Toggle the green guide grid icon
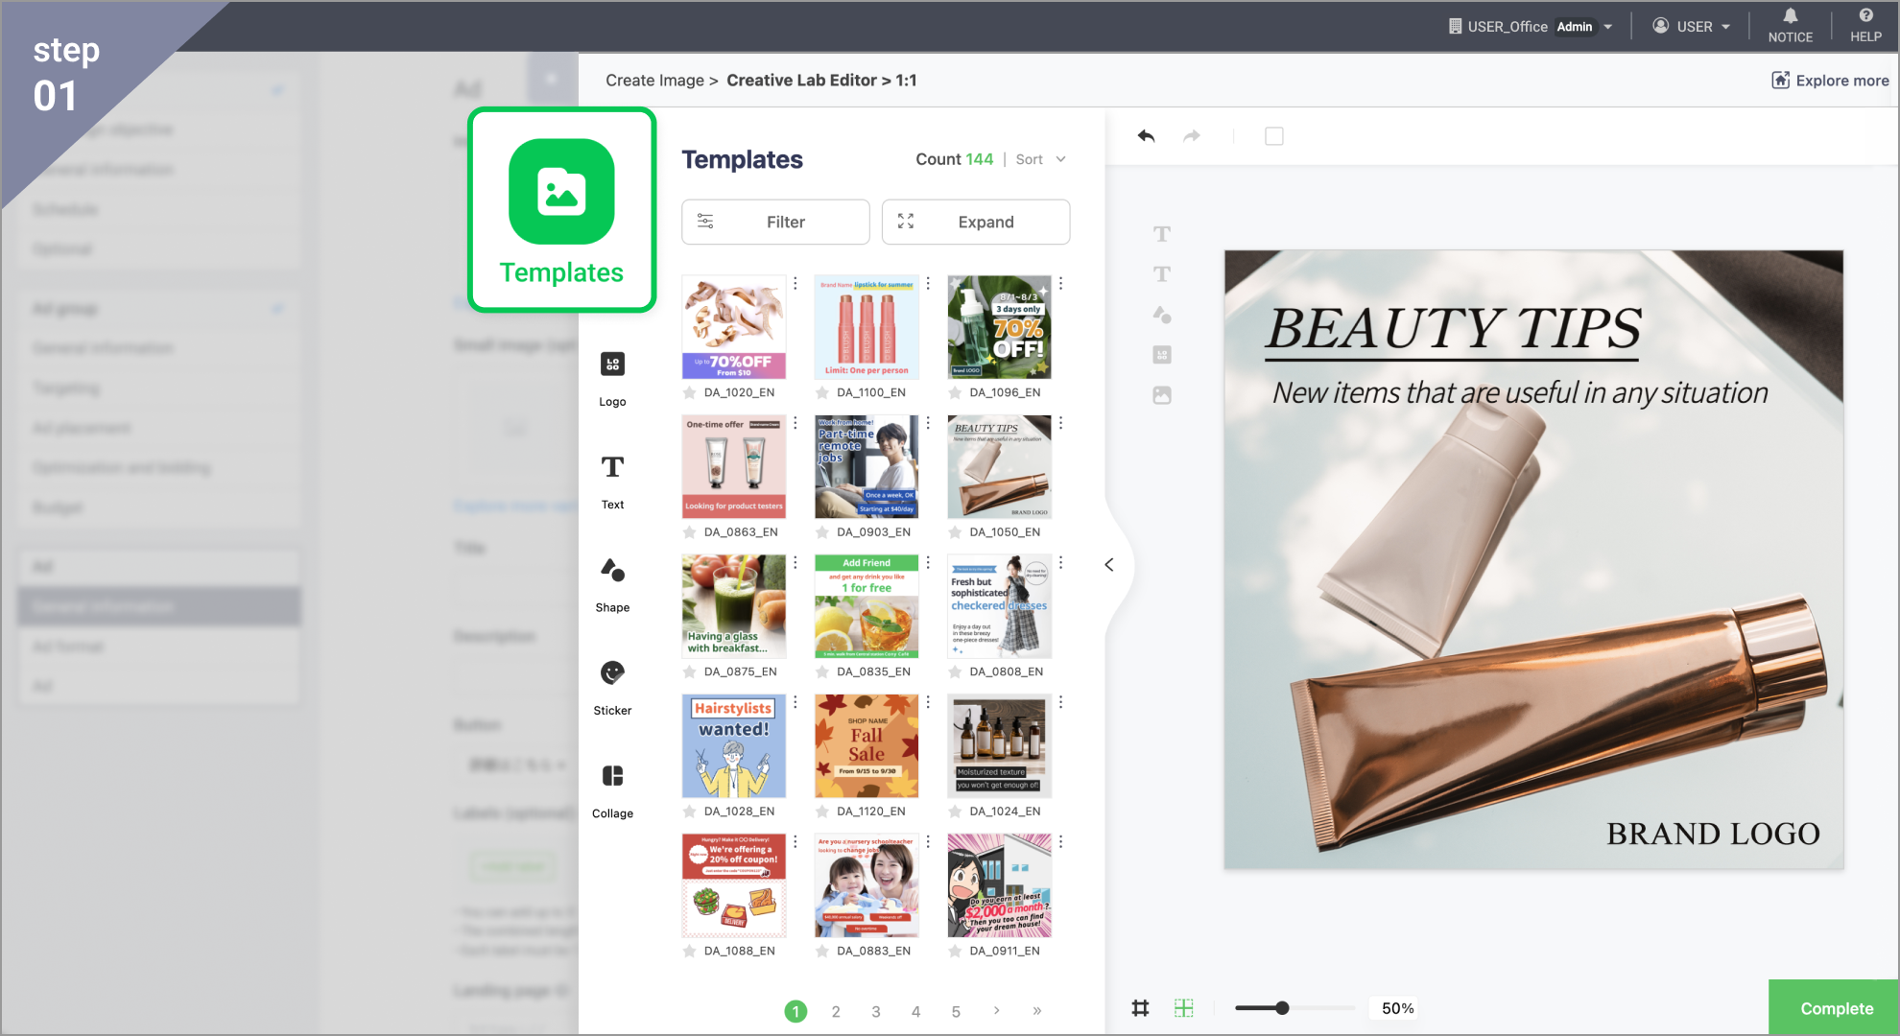This screenshot has height=1036, width=1900. pyautogui.click(x=1184, y=1008)
